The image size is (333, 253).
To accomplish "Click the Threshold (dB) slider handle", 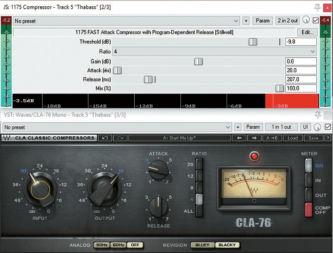I will (253, 42).
